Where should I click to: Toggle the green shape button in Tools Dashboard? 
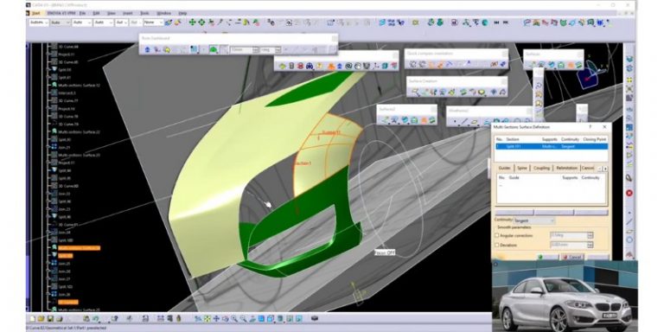[x=214, y=49]
